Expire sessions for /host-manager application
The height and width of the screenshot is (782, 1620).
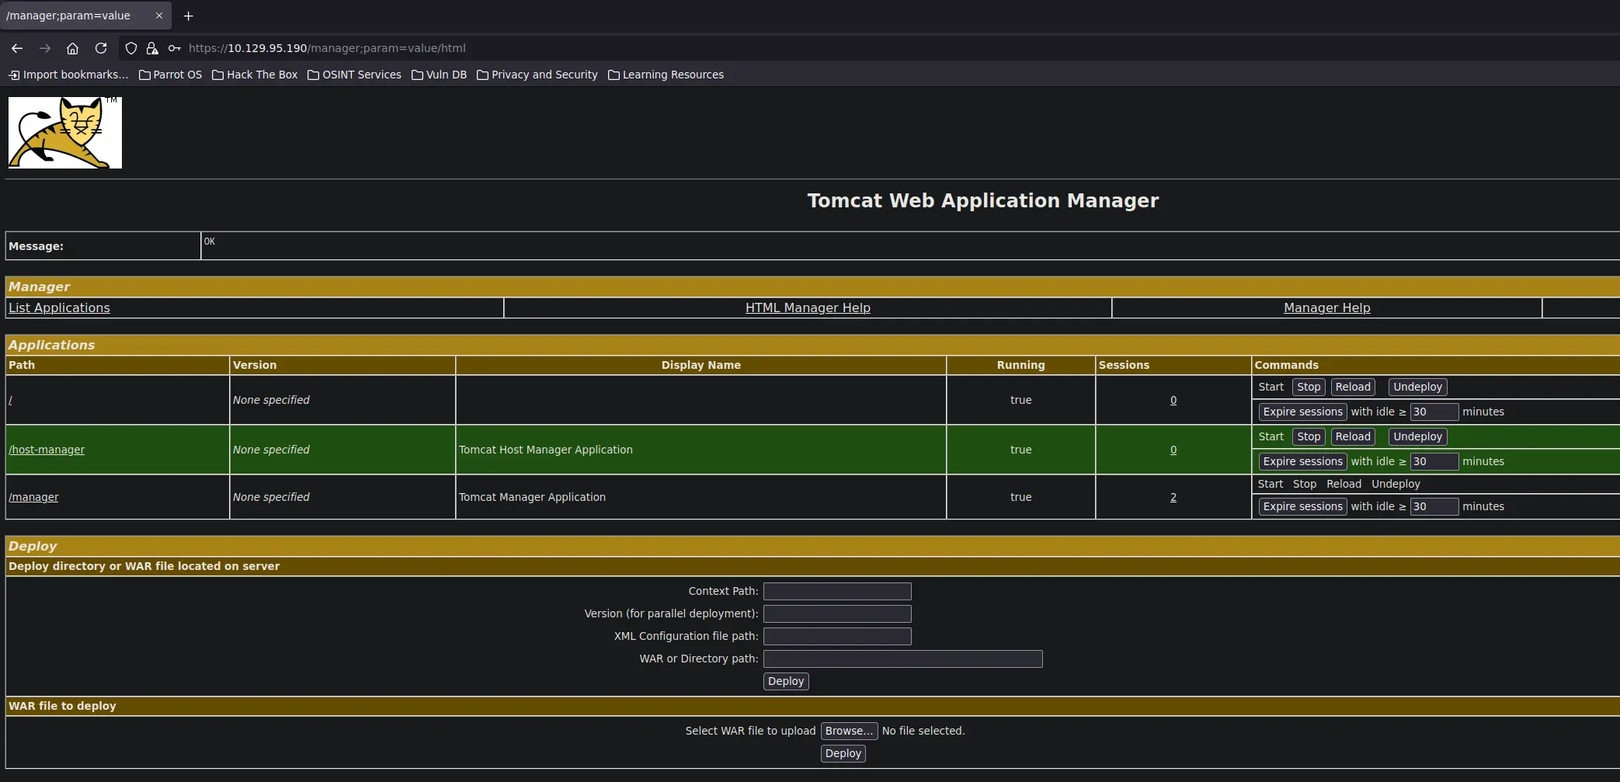click(x=1302, y=461)
